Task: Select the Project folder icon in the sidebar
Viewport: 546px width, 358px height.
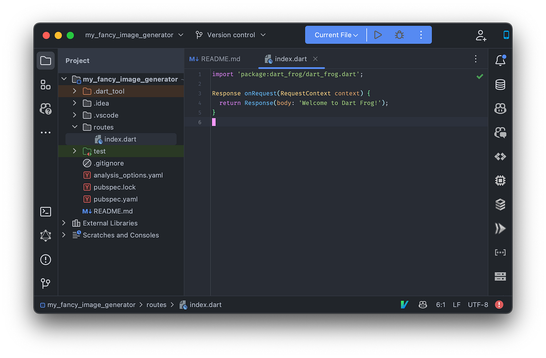Action: [x=45, y=60]
